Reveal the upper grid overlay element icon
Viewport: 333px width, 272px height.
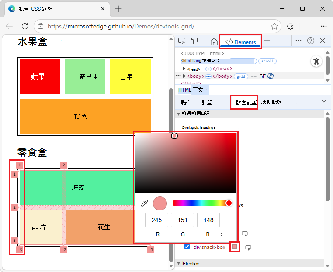pyautogui.click(x=245, y=234)
